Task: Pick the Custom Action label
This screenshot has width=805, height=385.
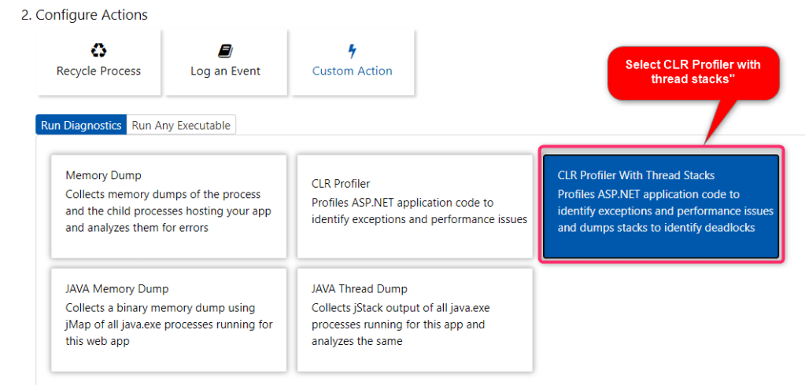Action: [352, 71]
